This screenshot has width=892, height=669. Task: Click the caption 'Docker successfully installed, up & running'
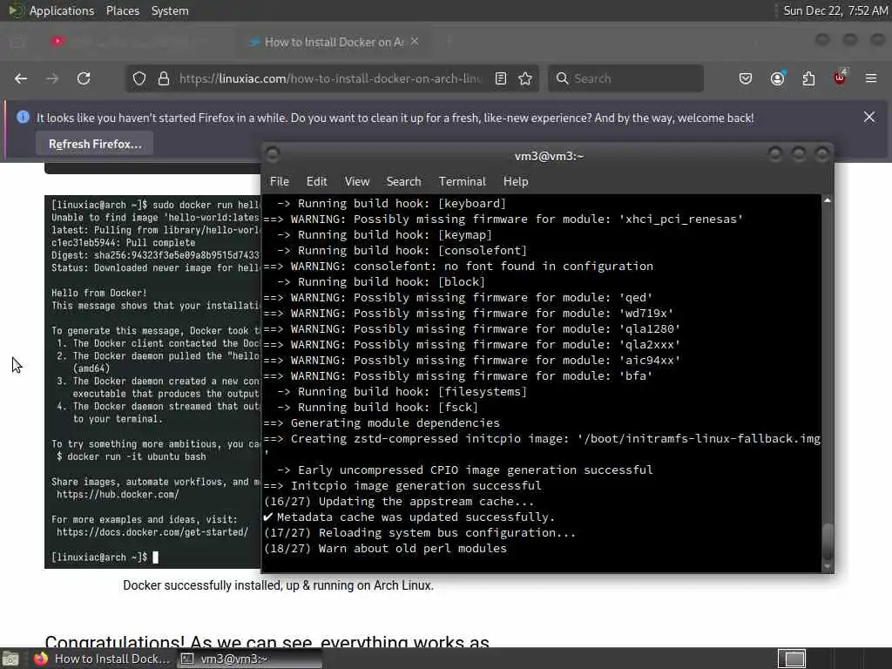tap(278, 585)
